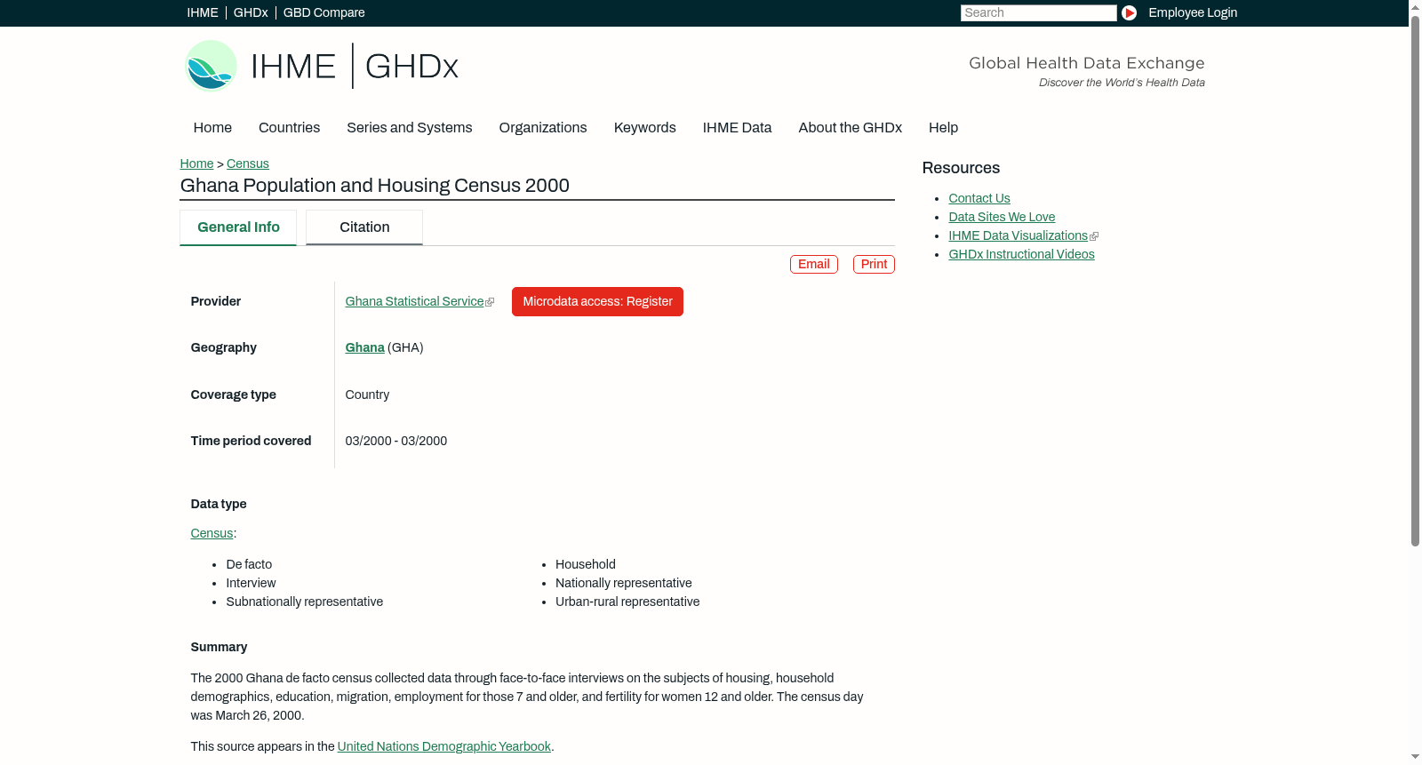The width and height of the screenshot is (1422, 765).
Task: Click the Census breadcrumb link
Action: (x=248, y=163)
